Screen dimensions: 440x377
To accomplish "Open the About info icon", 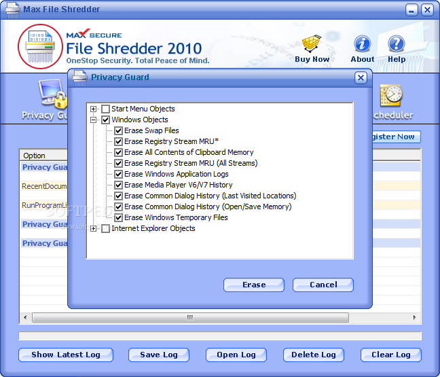I will [363, 43].
